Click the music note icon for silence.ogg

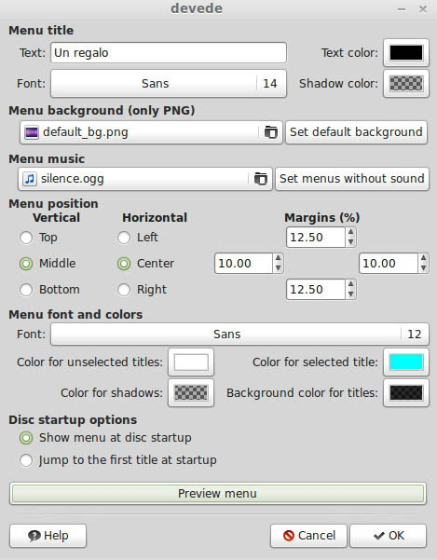coord(30,179)
